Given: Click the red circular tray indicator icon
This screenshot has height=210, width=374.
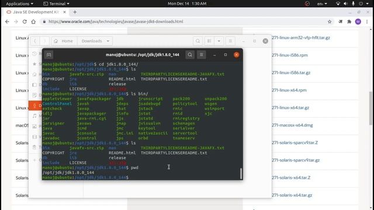Looking at the screenshot, I should [307, 3].
